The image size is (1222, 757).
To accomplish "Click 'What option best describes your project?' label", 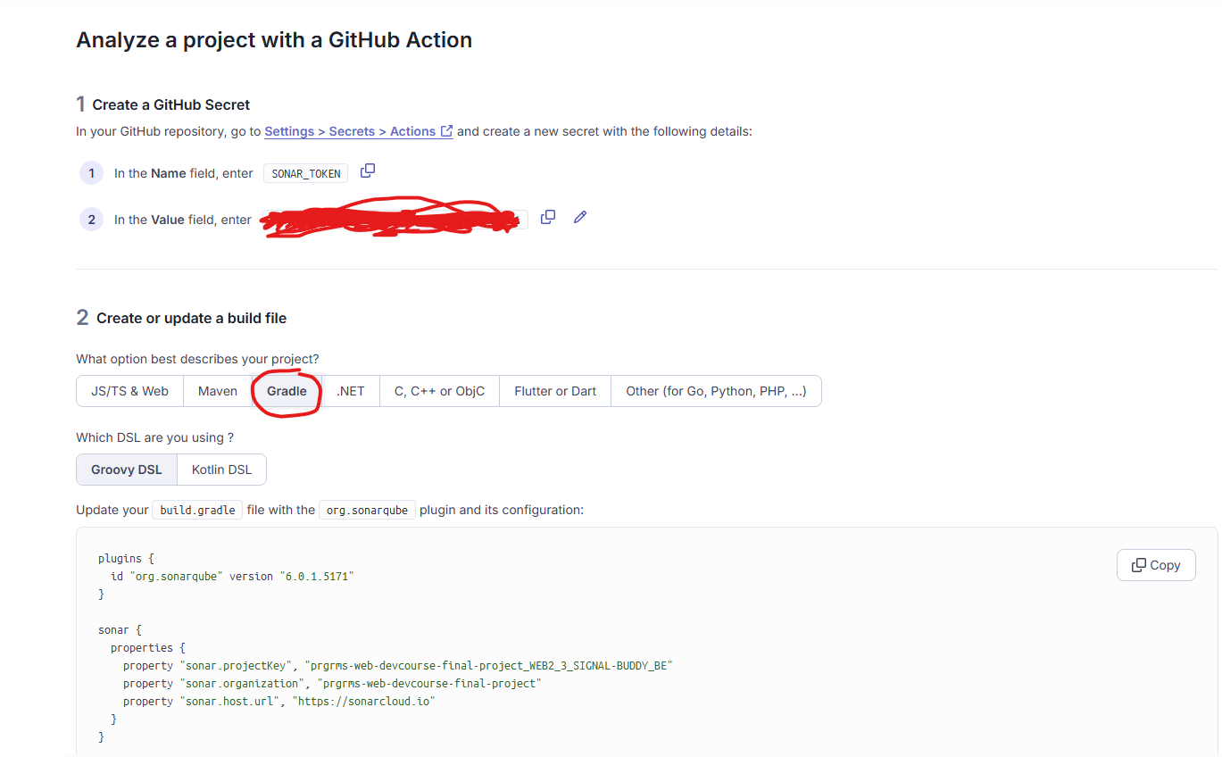I will click(x=197, y=360).
